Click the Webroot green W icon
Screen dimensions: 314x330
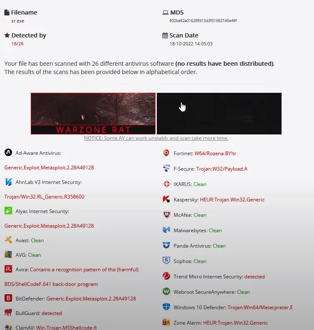[x=166, y=291]
